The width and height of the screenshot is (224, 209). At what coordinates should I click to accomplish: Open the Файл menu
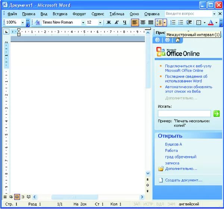(12, 14)
